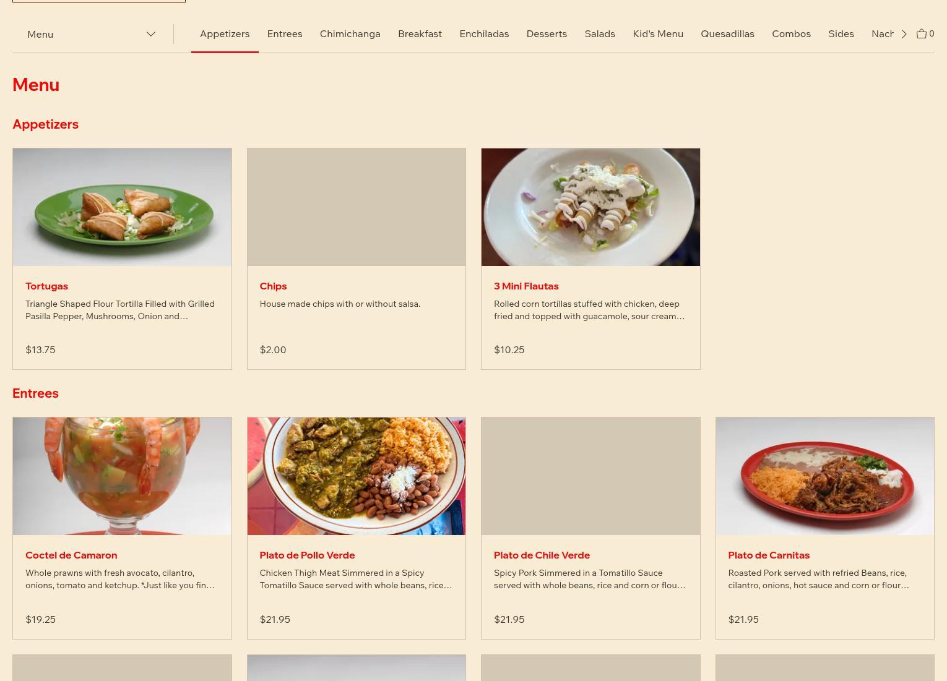The width and height of the screenshot is (947, 681).
Task: Open the Tortugas item photo
Action: pyautogui.click(x=122, y=207)
